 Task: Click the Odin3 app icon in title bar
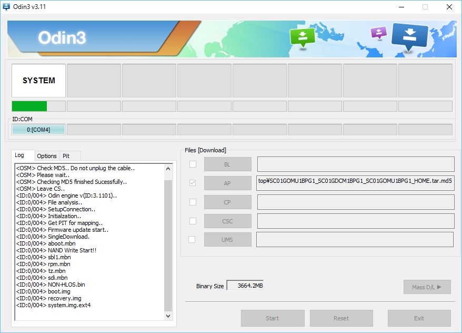[x=6, y=7]
